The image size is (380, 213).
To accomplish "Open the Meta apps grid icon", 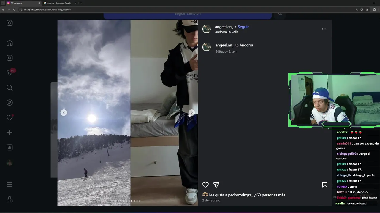I will [9, 200].
